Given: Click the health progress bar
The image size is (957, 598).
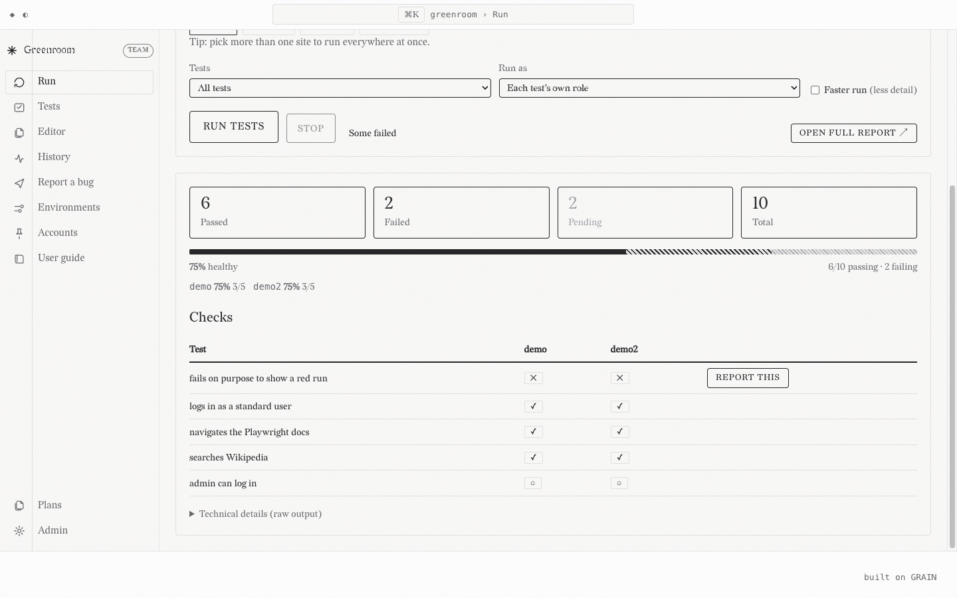Looking at the screenshot, I should [553, 252].
